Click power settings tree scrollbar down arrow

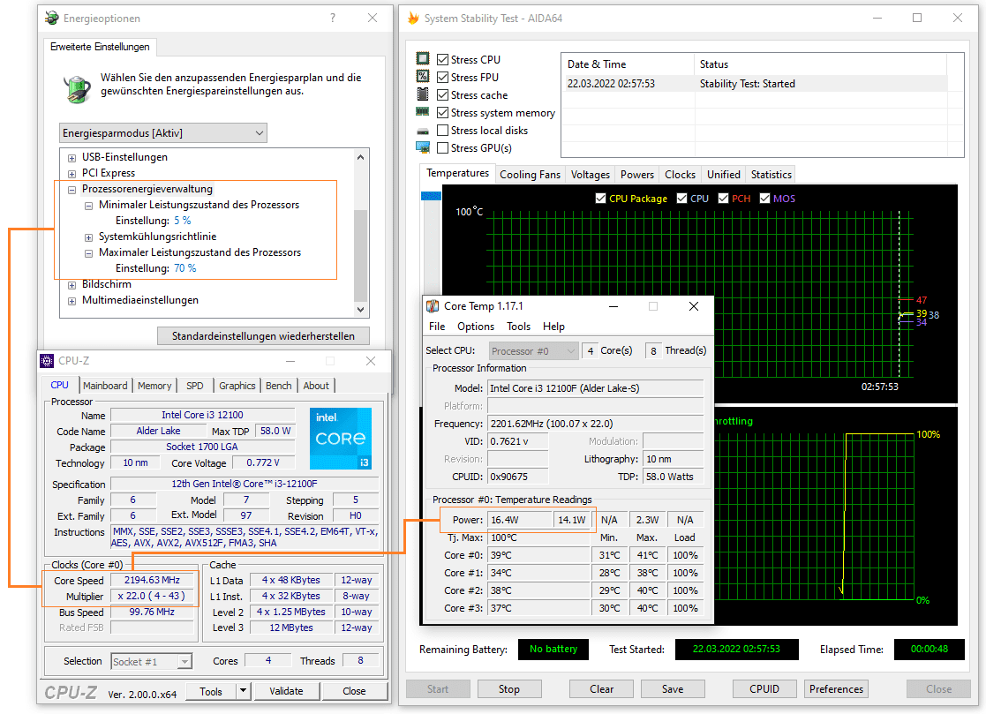360,309
